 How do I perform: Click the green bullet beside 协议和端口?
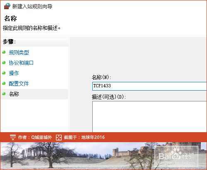coord(4,62)
